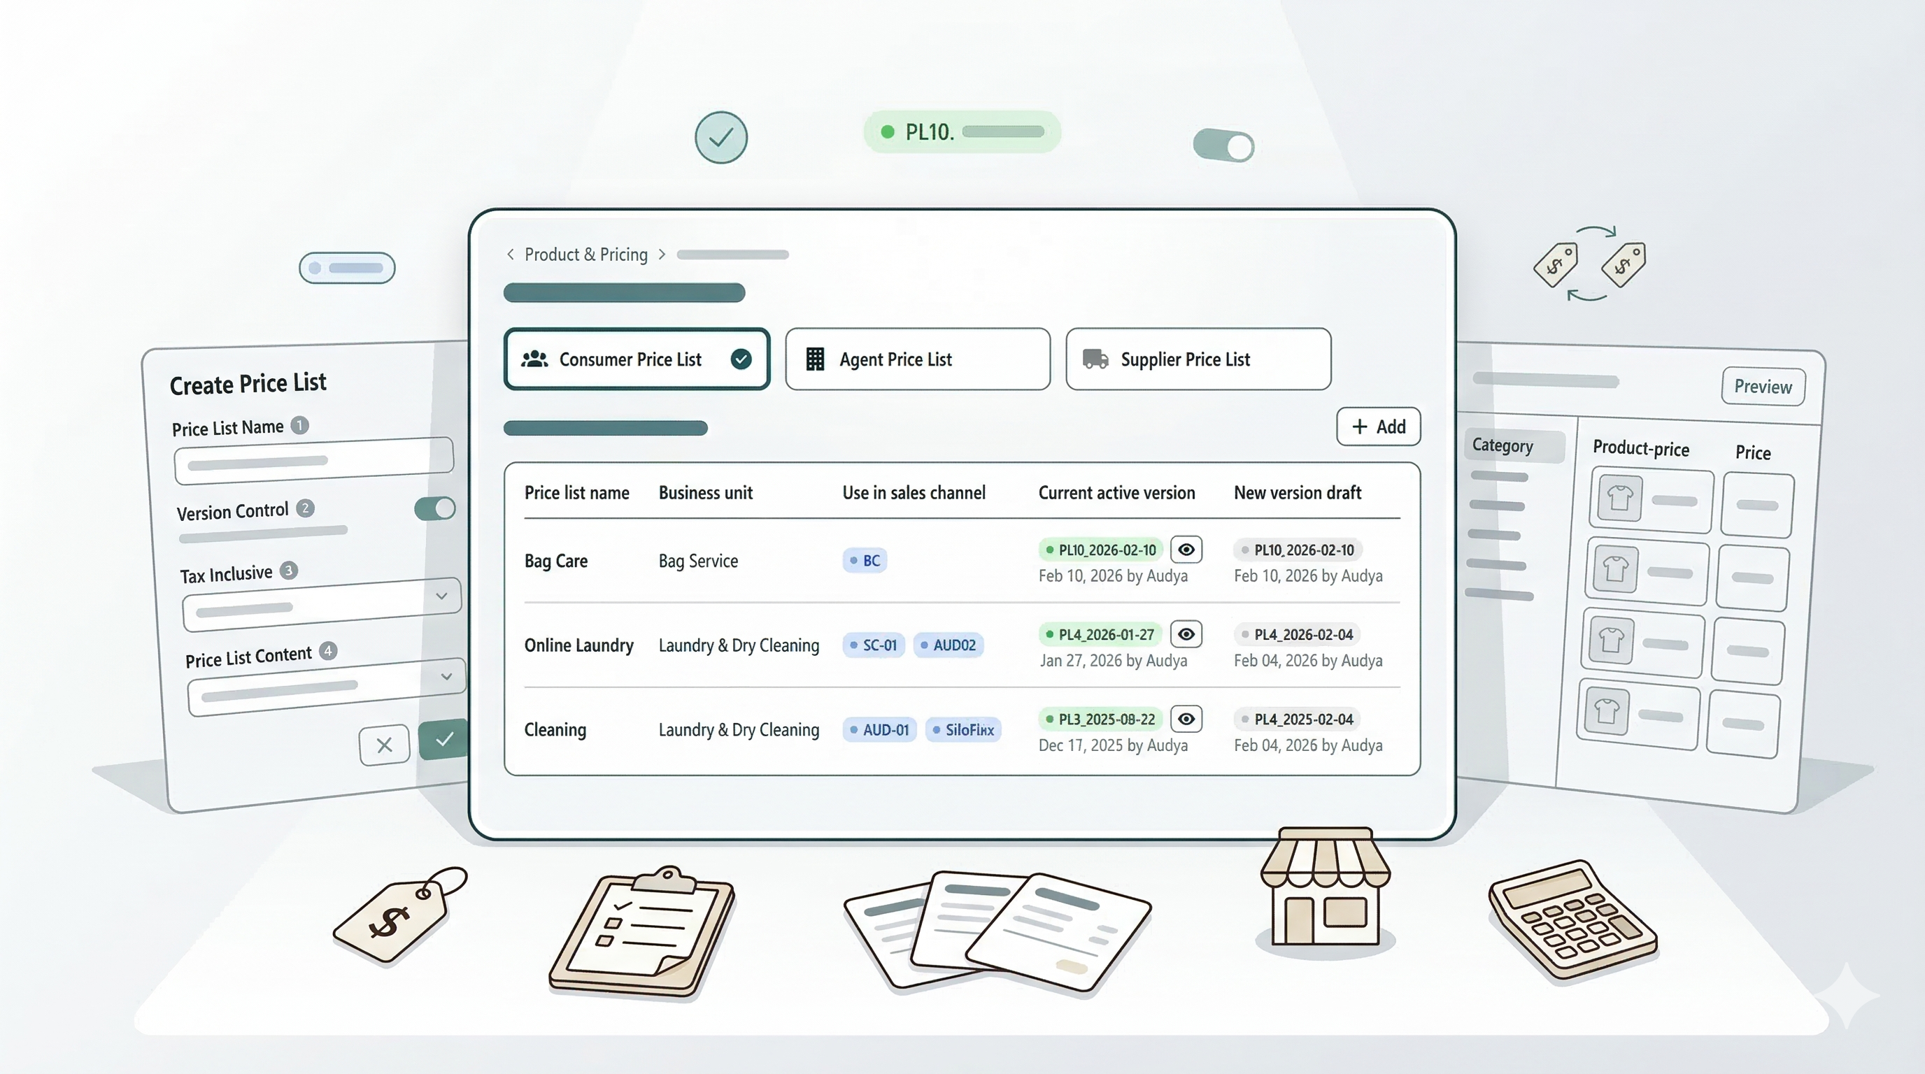Click info badge 1 next to Price List Name

(x=299, y=425)
